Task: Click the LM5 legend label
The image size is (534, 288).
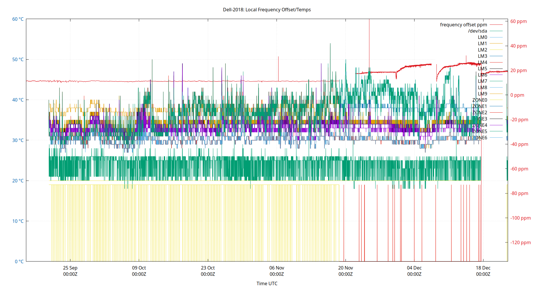Action: (483, 69)
